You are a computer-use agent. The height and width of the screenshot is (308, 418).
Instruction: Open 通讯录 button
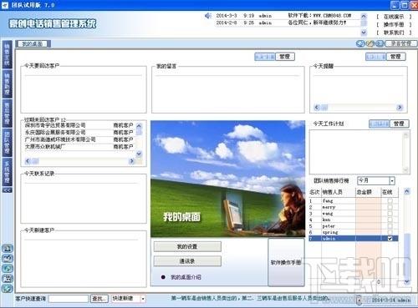tap(187, 261)
